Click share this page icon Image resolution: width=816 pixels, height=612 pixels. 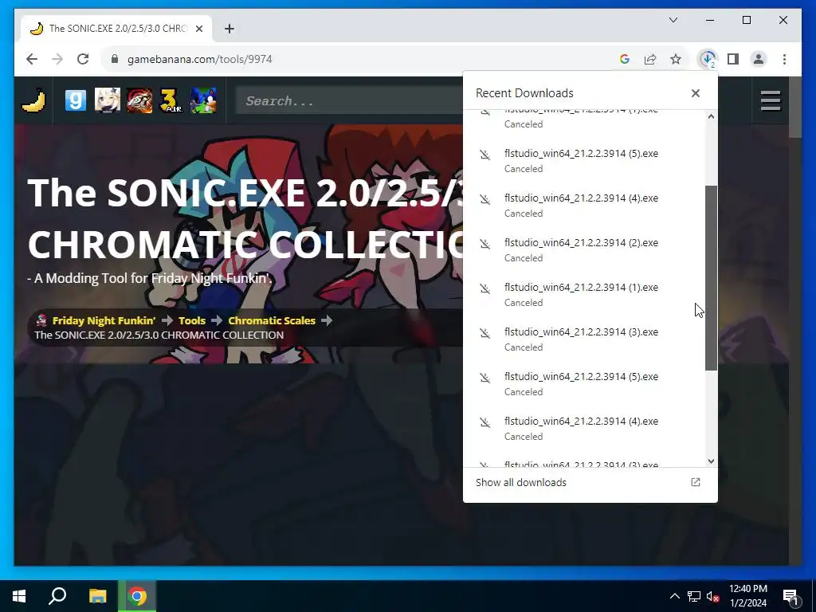[x=650, y=59]
